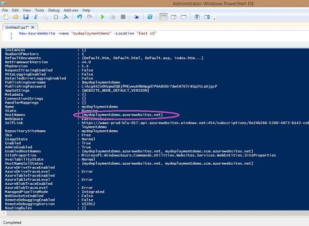Open the Add-ons menu

[71, 10]
